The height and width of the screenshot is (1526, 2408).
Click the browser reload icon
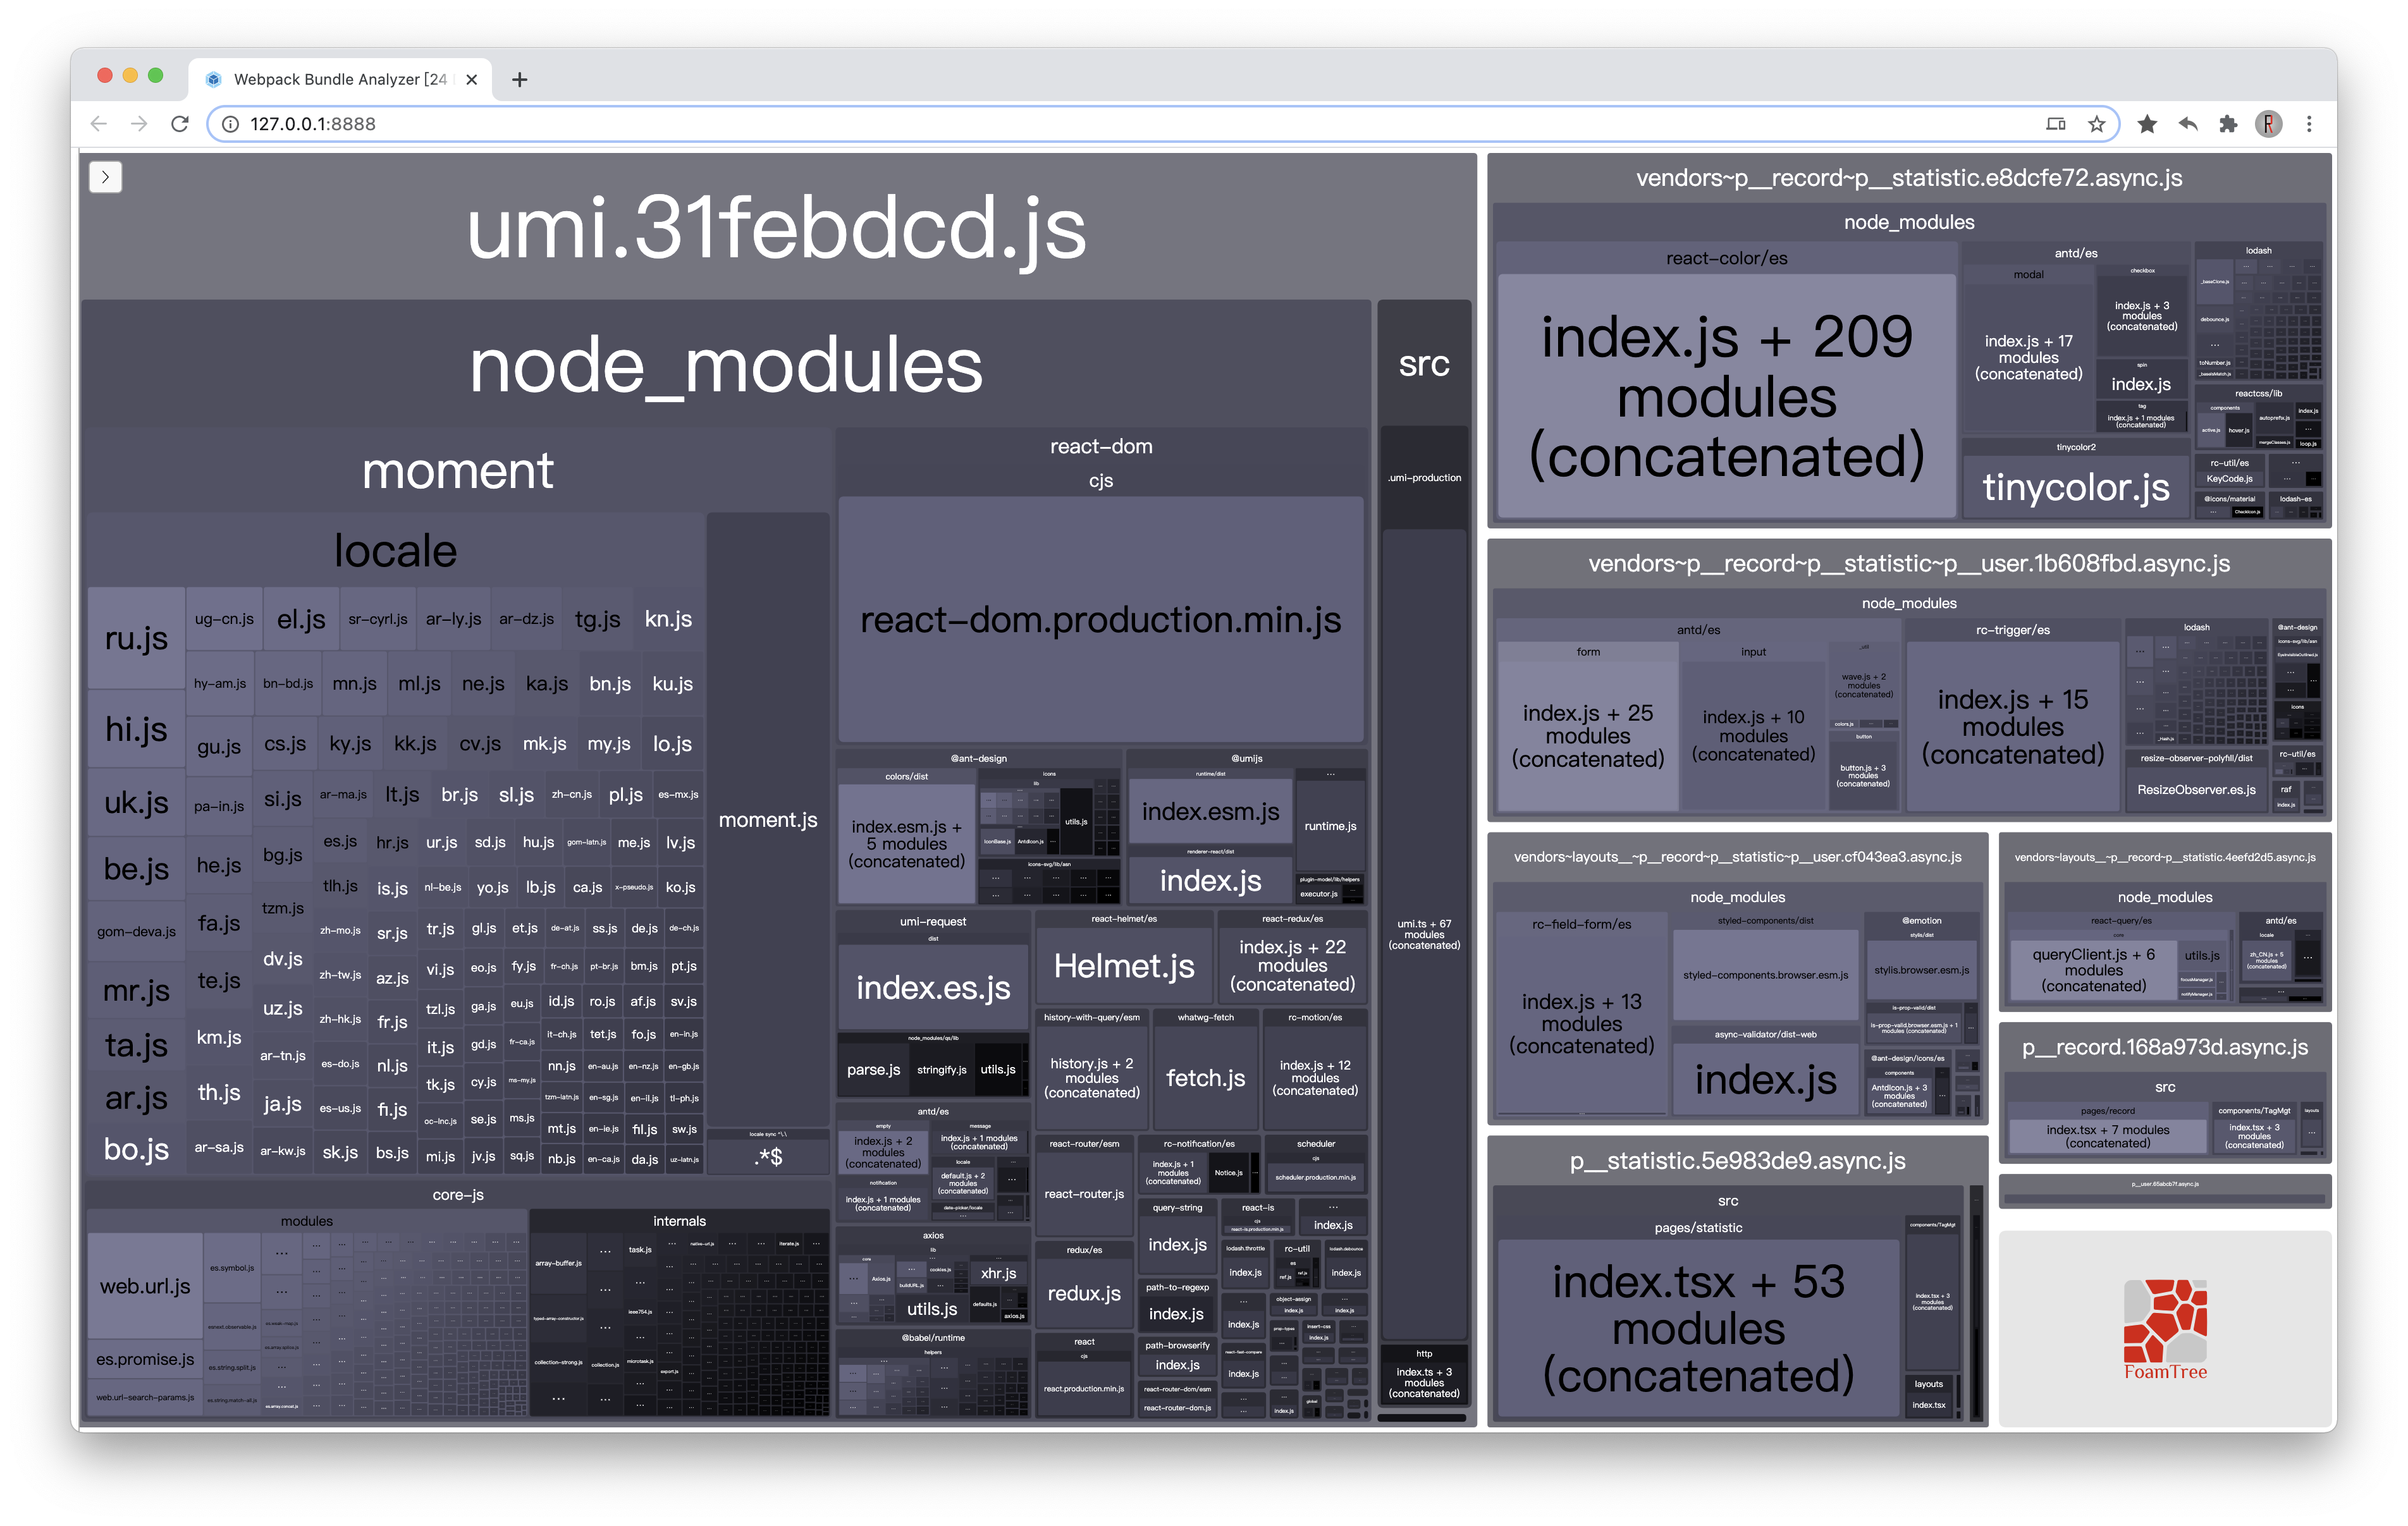tap(180, 124)
